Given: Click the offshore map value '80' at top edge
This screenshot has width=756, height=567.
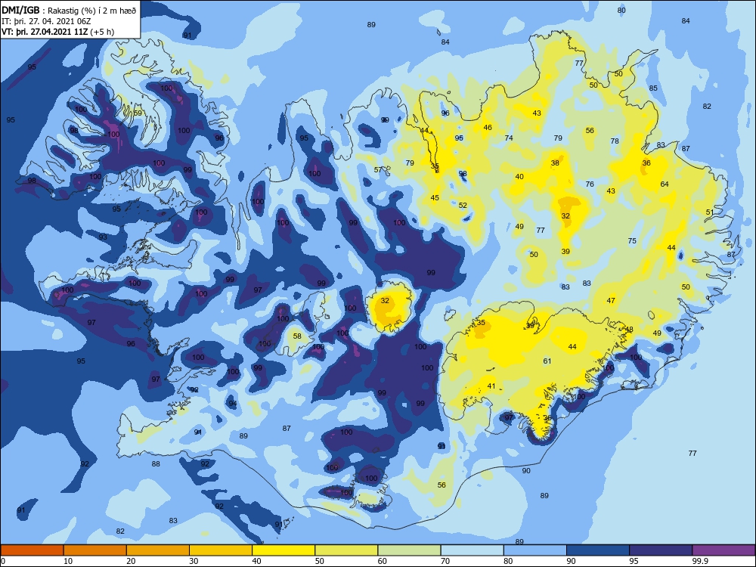Looking at the screenshot, I should point(621,10).
